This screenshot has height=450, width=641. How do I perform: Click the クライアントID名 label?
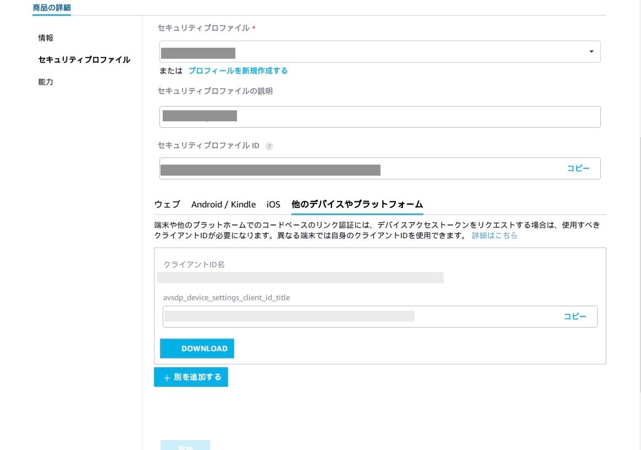(x=194, y=265)
